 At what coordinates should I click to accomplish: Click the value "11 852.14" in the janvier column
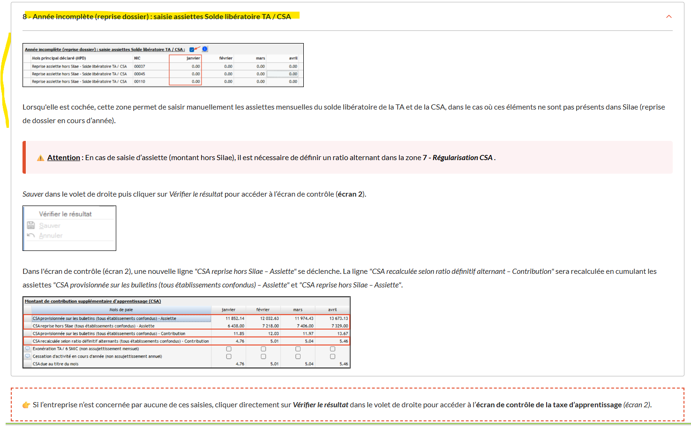click(235, 318)
